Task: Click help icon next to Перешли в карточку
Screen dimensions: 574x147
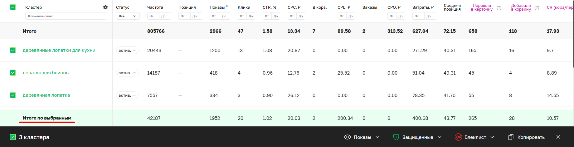Action: pos(499,7)
